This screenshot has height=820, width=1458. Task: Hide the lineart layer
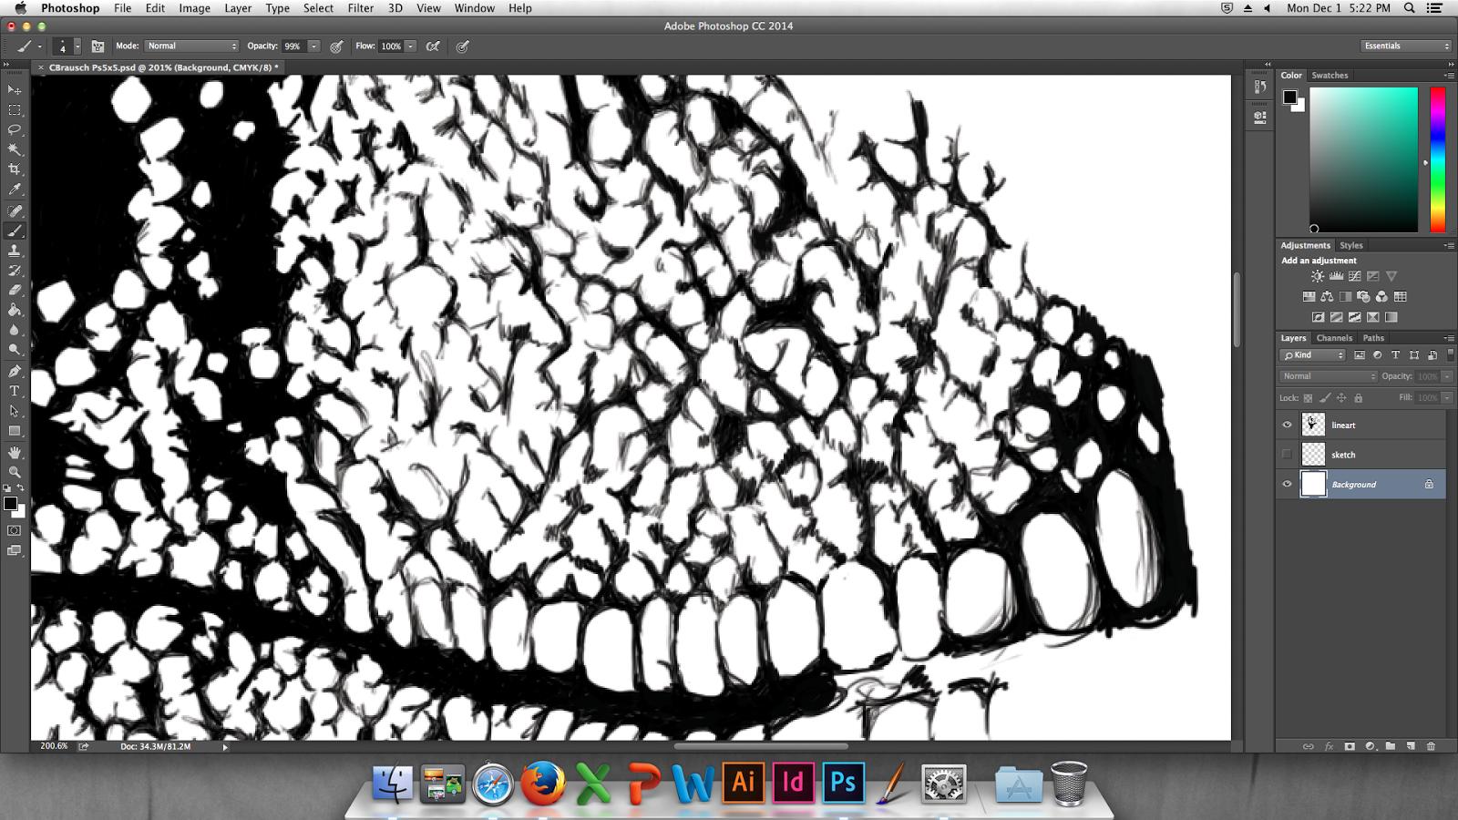(x=1287, y=425)
